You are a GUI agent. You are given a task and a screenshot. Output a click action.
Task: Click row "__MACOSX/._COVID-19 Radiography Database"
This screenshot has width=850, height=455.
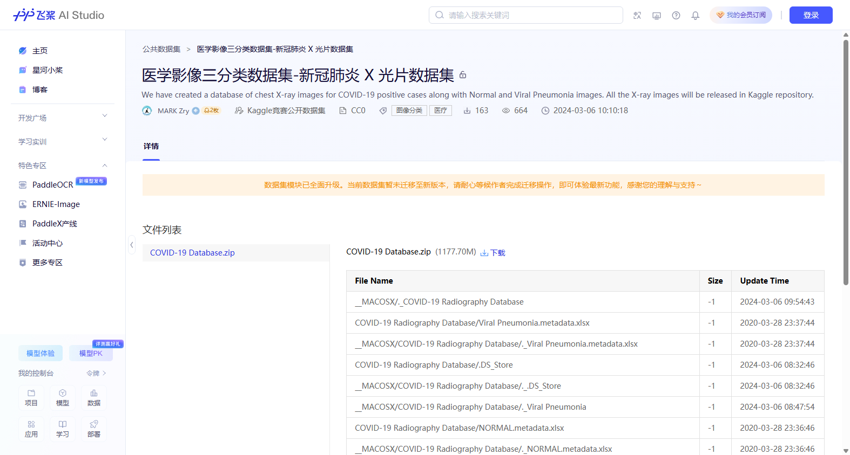pyautogui.click(x=585, y=302)
